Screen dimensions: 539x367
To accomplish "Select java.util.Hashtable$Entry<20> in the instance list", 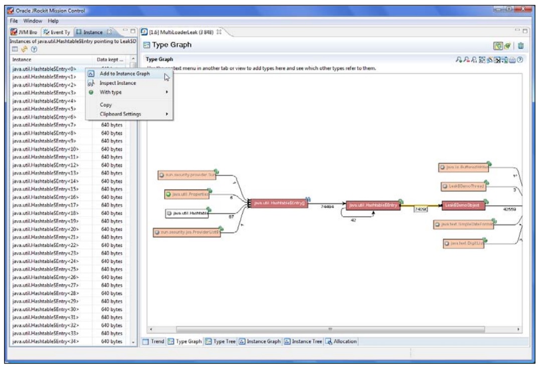I will pyautogui.click(x=45, y=229).
